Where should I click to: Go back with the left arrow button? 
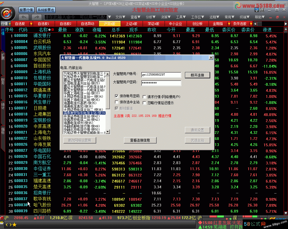click(x=24, y=17)
